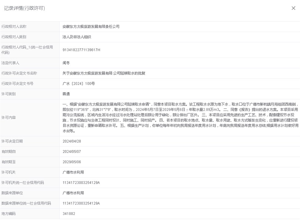Click the code value in 许可机关统一社会信用代码 row
This screenshot has height=222, width=300.
click(81, 183)
